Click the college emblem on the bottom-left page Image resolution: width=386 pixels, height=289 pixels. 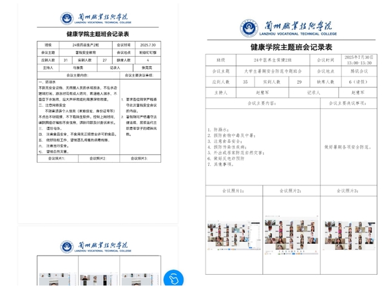coord(67,247)
